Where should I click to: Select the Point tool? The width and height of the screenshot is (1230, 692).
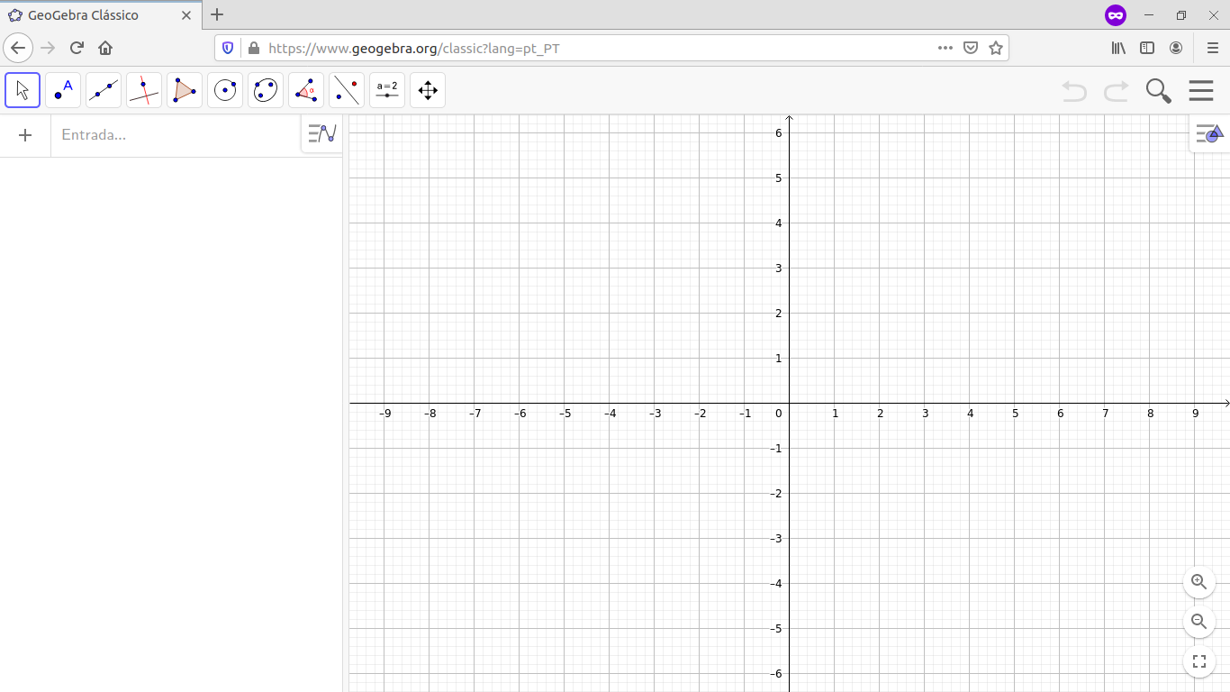63,90
